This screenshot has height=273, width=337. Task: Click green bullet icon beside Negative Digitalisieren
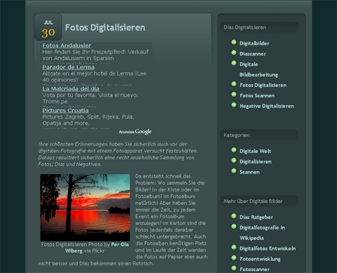[x=234, y=105]
